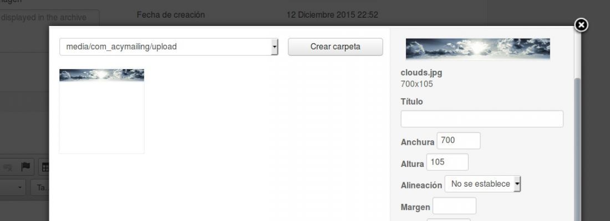This screenshot has height=221, width=610.
Task: Click the clouds.jpg preview image in the sidebar
Action: [x=477, y=49]
